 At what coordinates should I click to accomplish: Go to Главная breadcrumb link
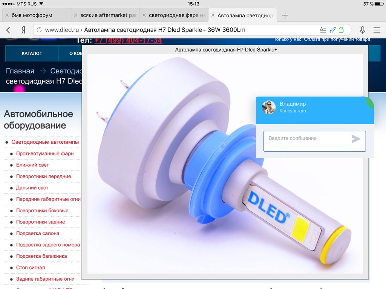(x=20, y=71)
